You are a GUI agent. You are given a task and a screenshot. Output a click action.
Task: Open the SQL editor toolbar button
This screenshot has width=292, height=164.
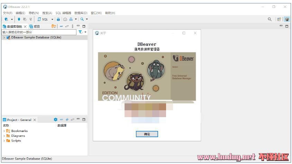tap(43, 19)
